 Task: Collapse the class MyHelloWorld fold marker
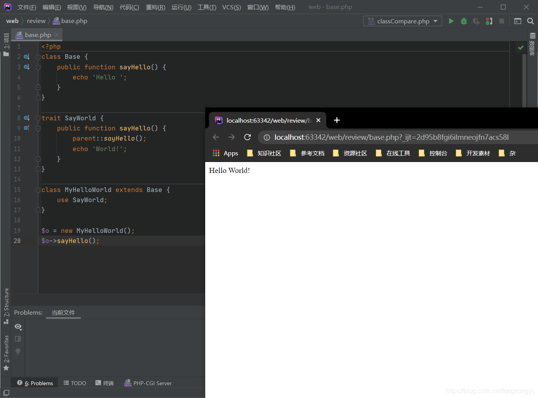click(x=38, y=190)
